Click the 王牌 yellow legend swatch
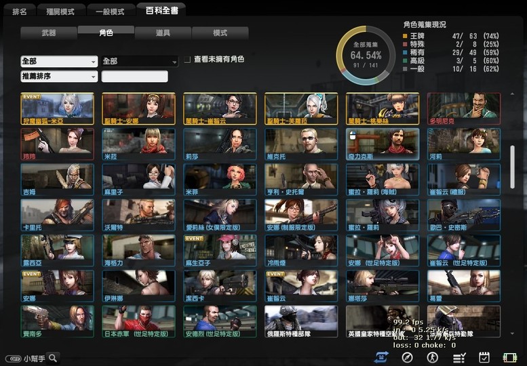Image resolution: width=527 pixels, height=366 pixels. [405, 36]
